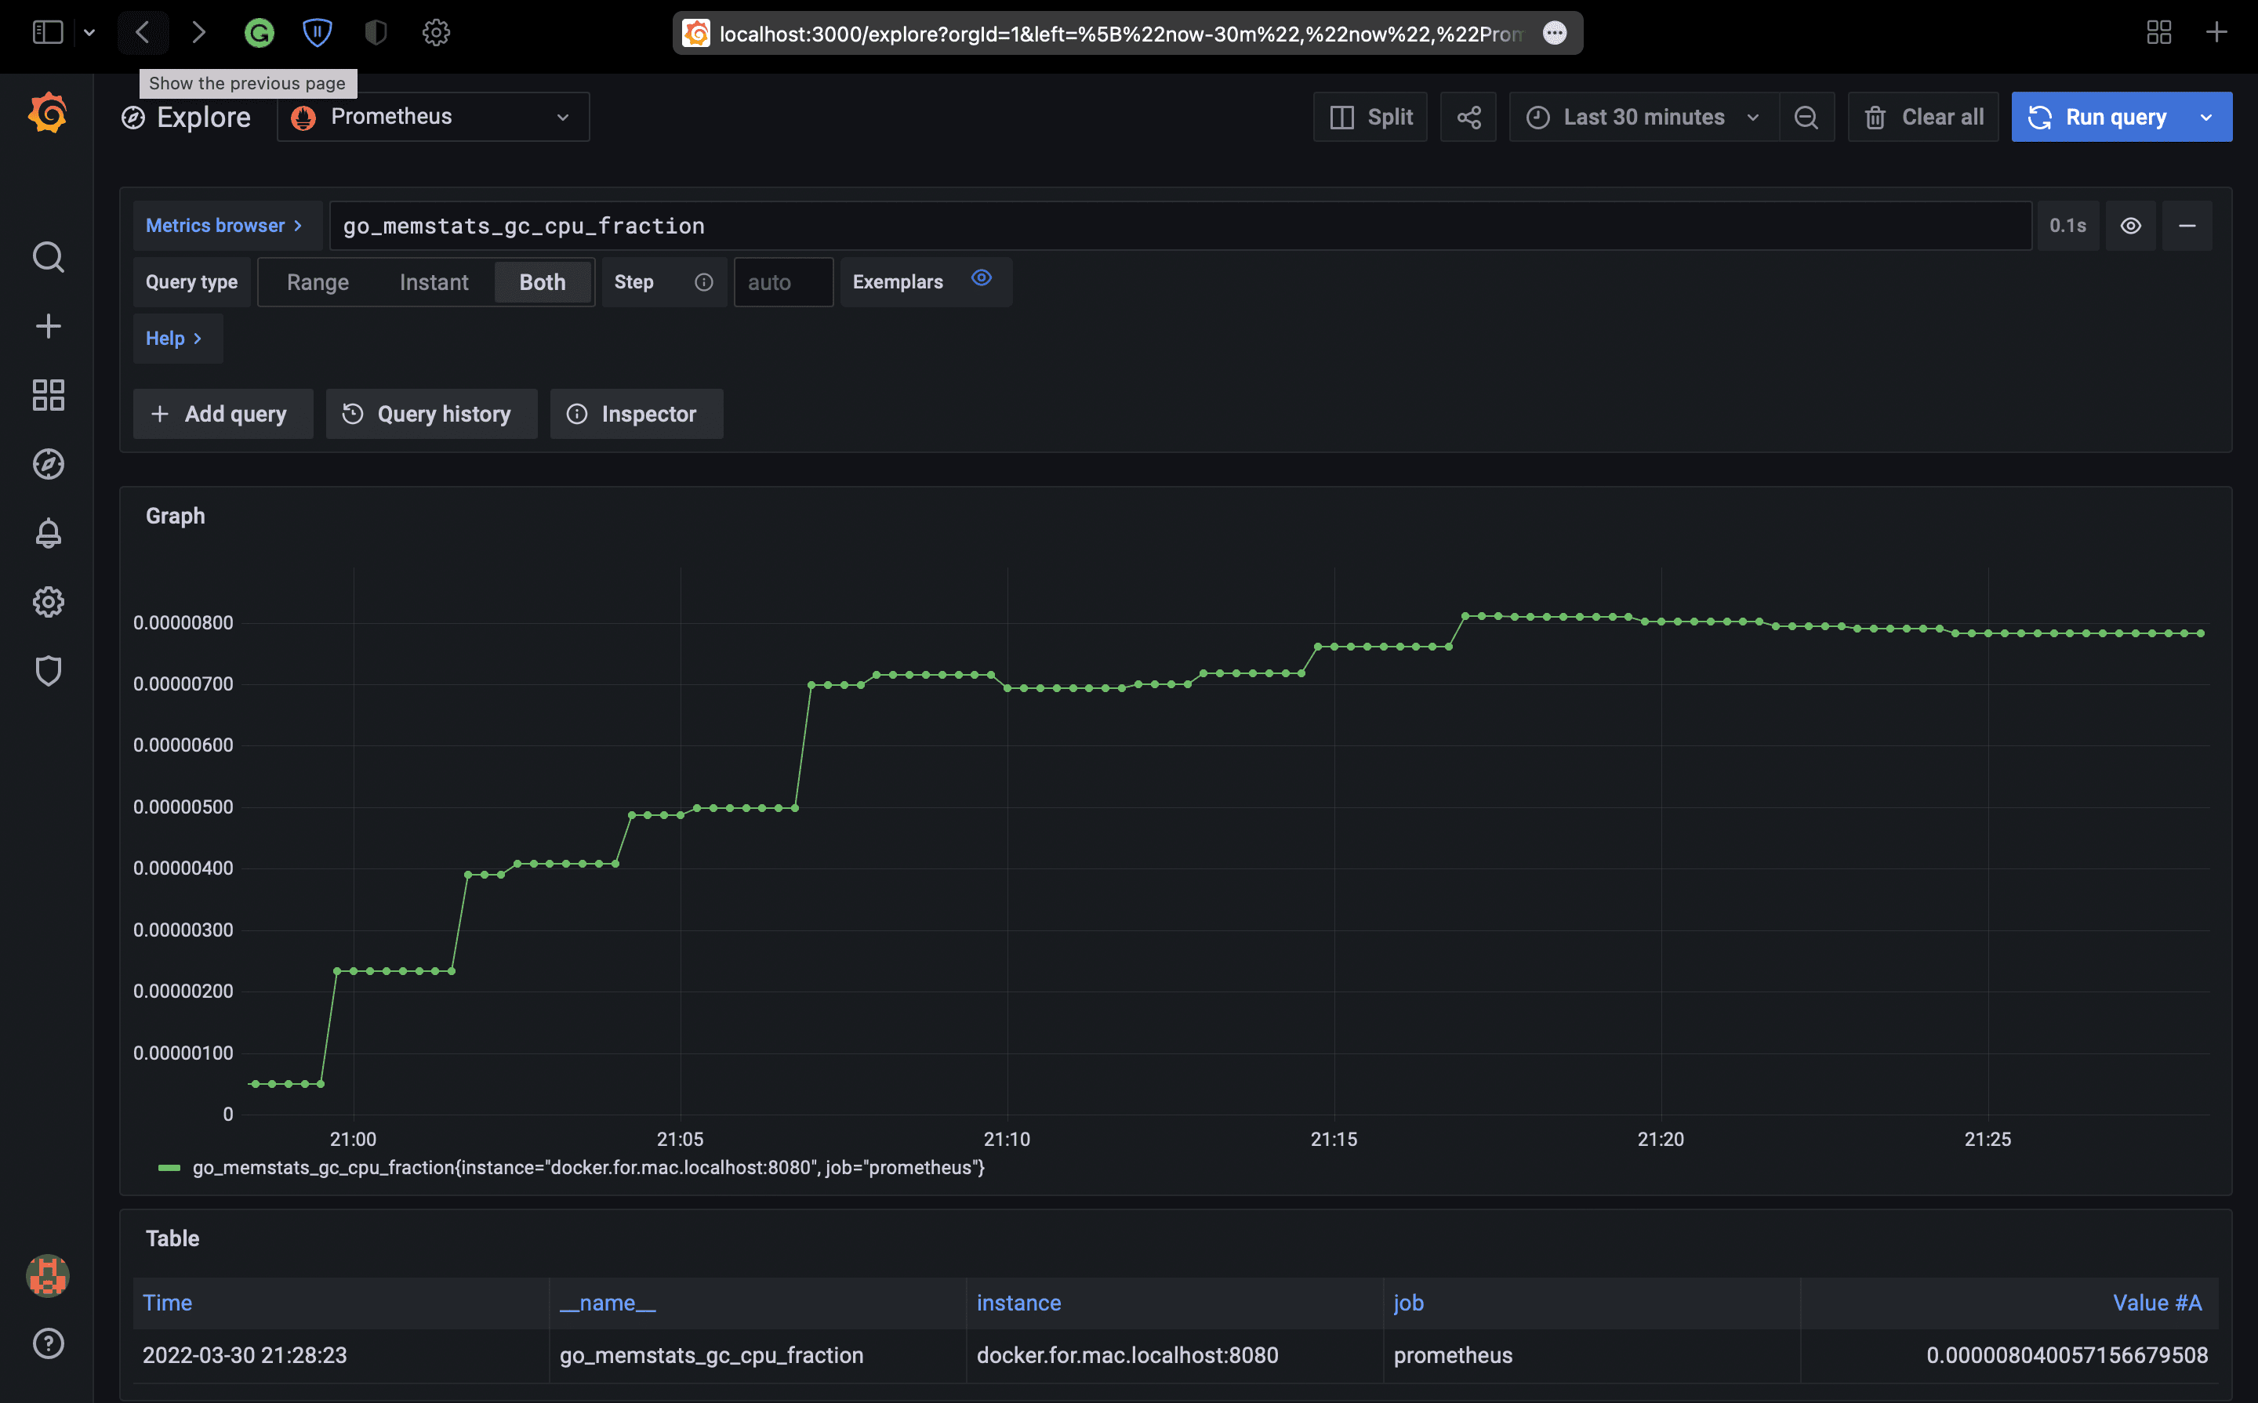
Task: Open the Last 30 minutes time picker
Action: click(1643, 117)
